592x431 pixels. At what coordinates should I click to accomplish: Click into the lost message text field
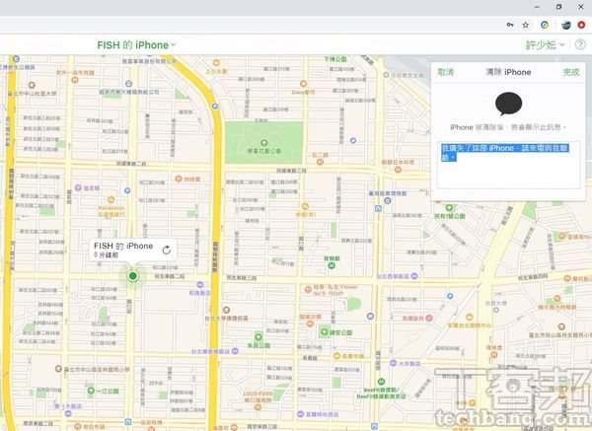point(508,165)
